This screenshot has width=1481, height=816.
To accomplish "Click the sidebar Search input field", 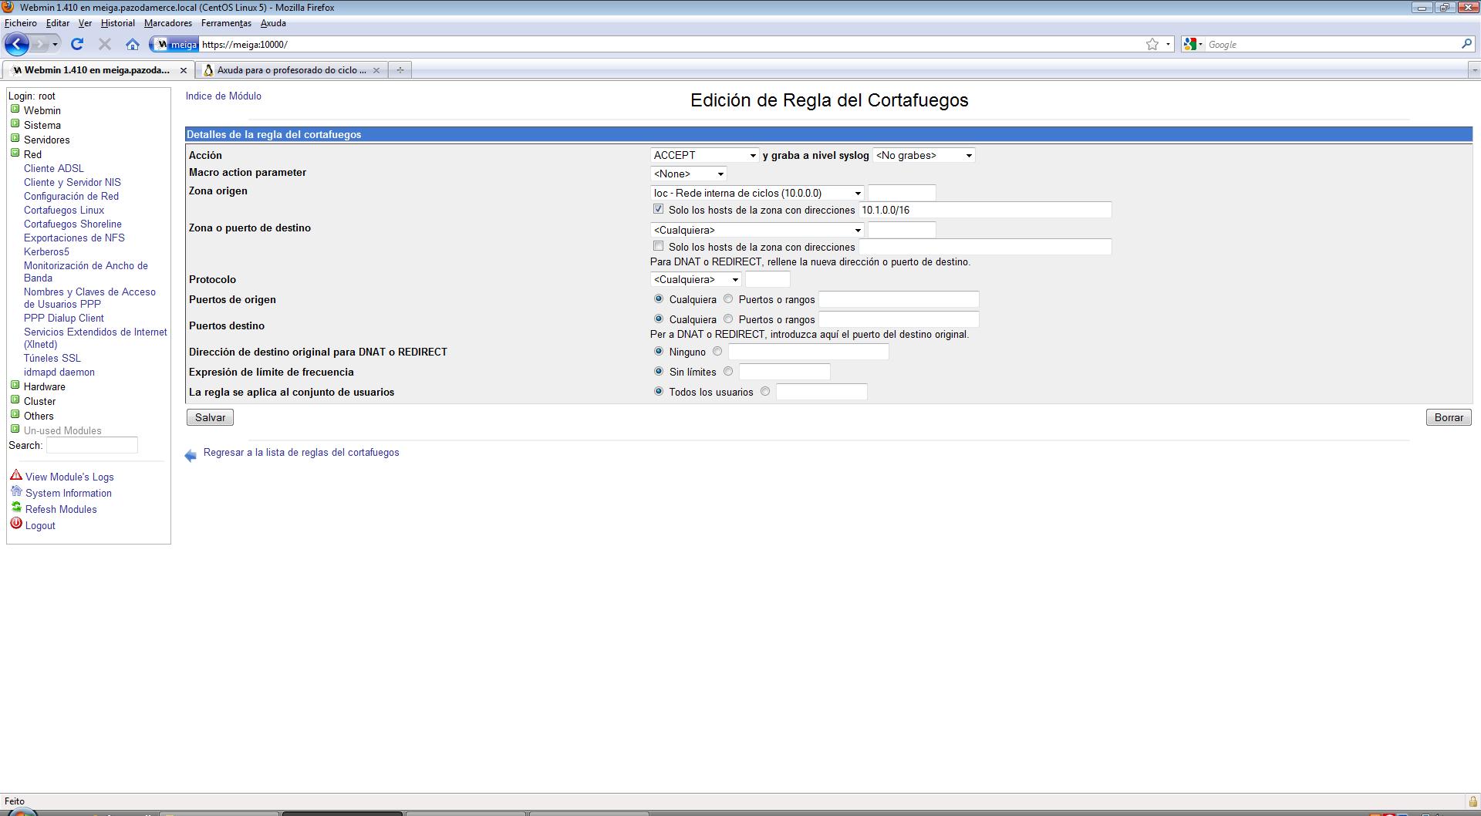I will coord(92,445).
